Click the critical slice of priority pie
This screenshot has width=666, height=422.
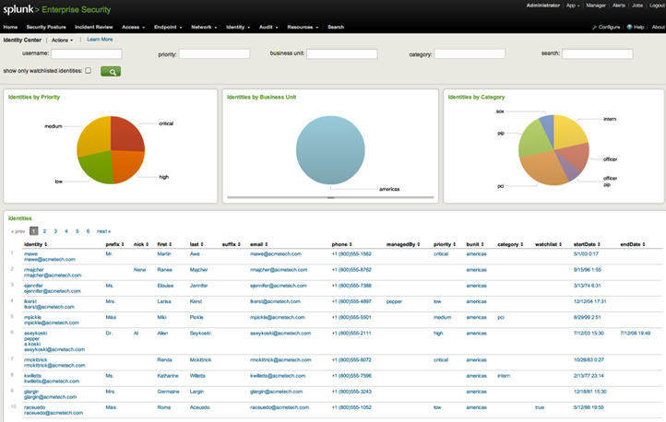tap(126, 135)
